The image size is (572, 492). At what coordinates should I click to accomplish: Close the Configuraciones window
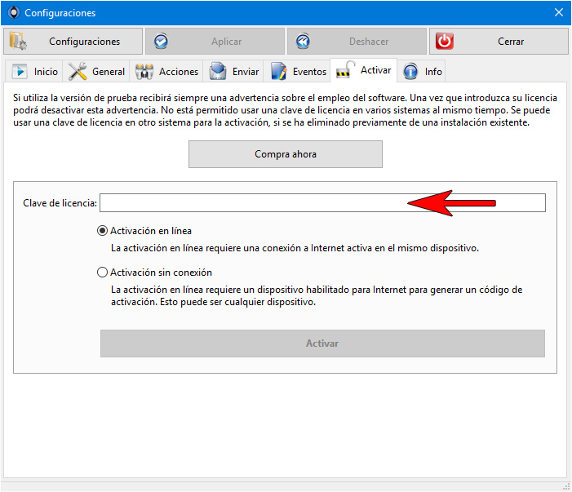coord(558,12)
